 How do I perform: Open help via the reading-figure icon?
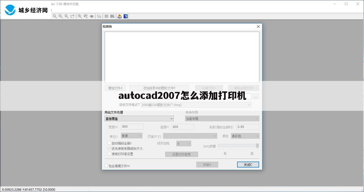click(x=119, y=16)
